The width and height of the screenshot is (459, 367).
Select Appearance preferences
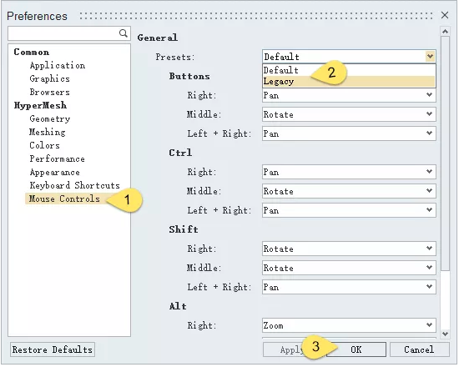click(x=55, y=172)
